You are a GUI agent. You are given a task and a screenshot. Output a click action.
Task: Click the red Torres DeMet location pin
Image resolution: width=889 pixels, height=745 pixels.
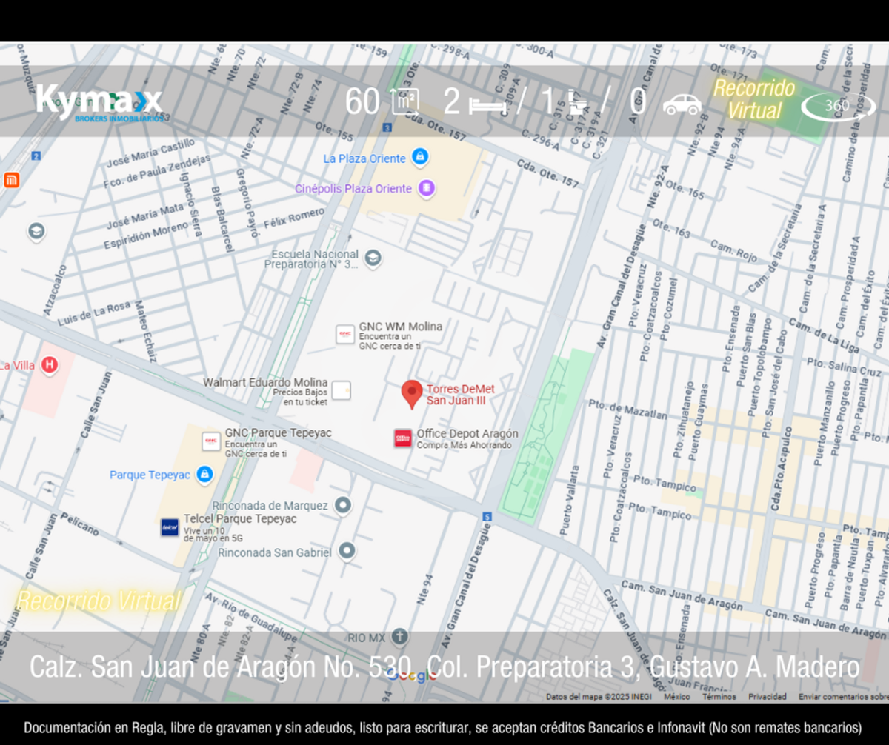point(412,395)
